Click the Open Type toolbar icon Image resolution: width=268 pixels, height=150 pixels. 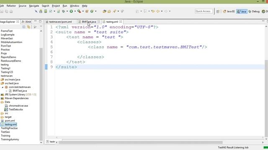click(x=104, y=11)
